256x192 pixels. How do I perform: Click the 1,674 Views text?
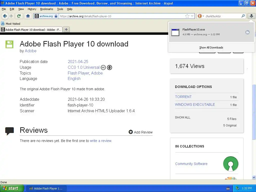click(x=190, y=66)
